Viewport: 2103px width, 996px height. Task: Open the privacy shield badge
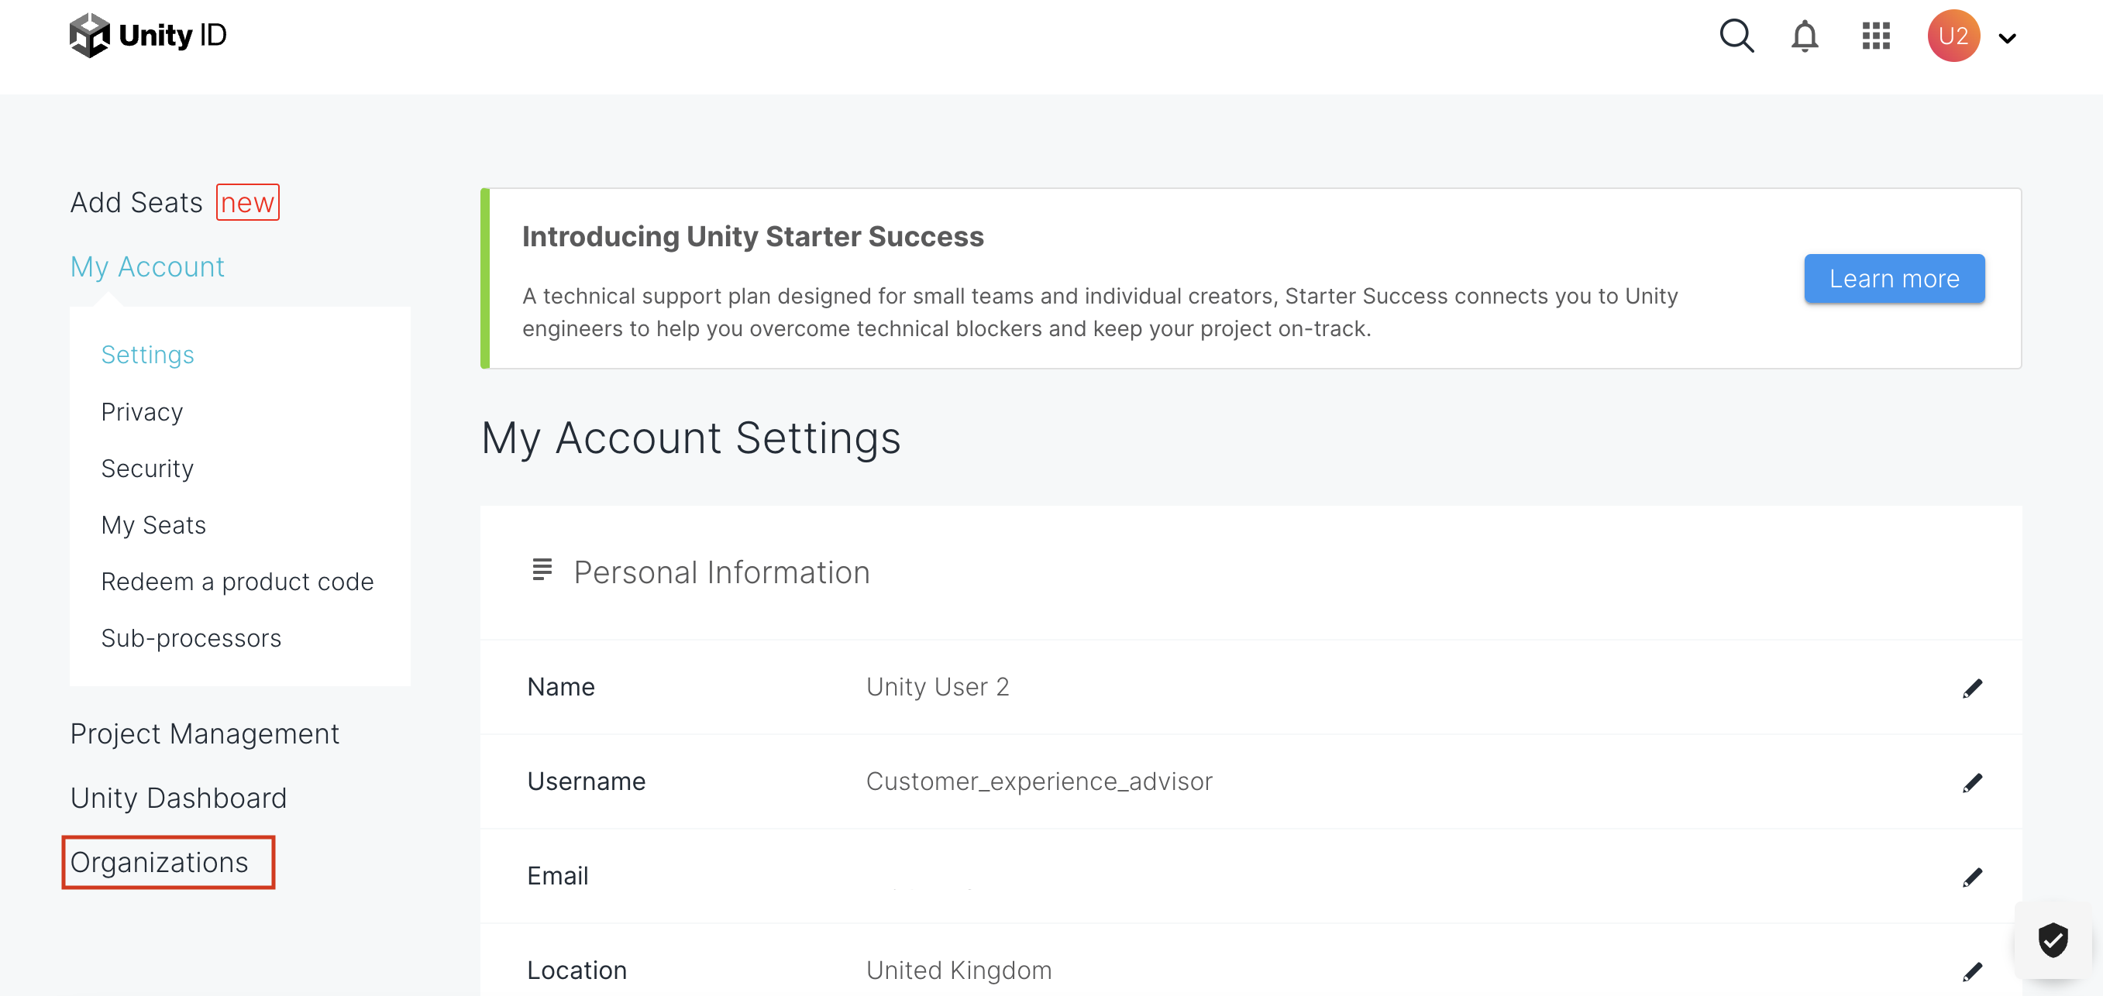2054,939
